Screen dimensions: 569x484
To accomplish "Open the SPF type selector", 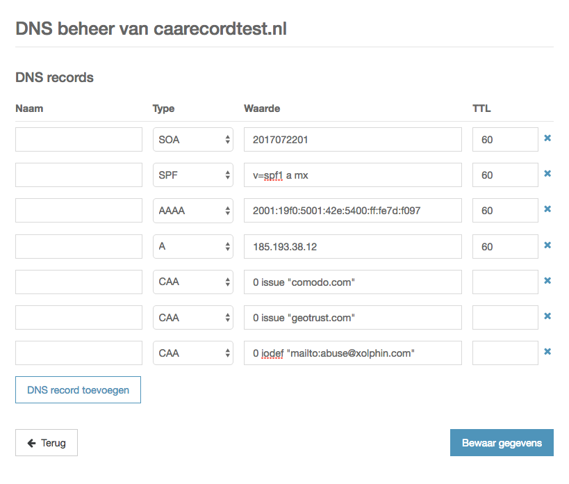I will [192, 174].
